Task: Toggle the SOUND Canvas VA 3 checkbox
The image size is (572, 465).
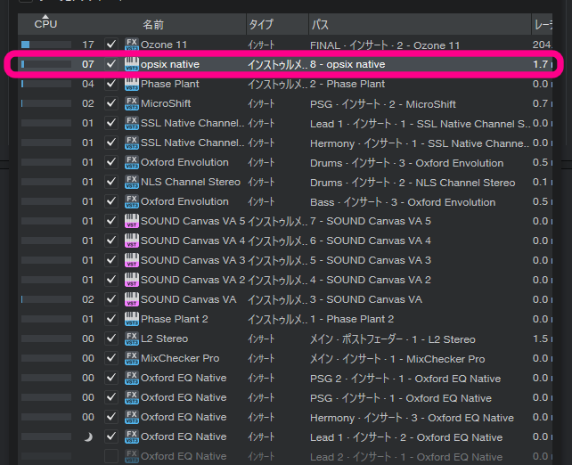Action: point(111,260)
